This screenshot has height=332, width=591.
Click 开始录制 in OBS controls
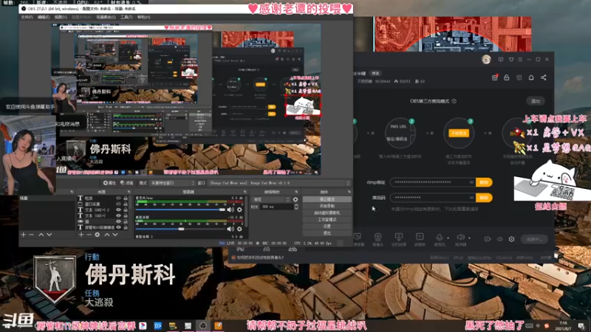327,206
